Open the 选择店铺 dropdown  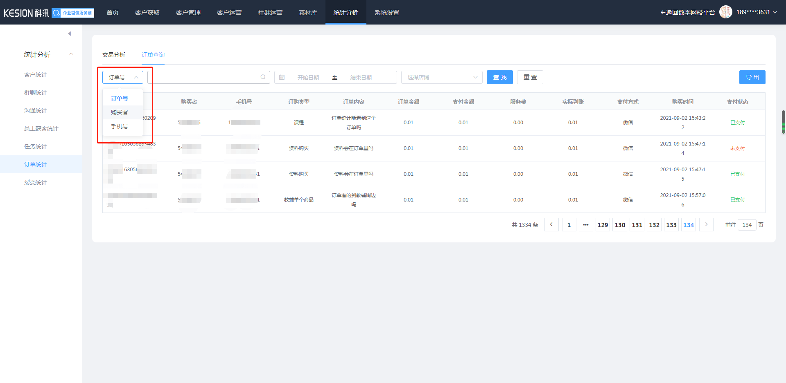click(x=442, y=77)
